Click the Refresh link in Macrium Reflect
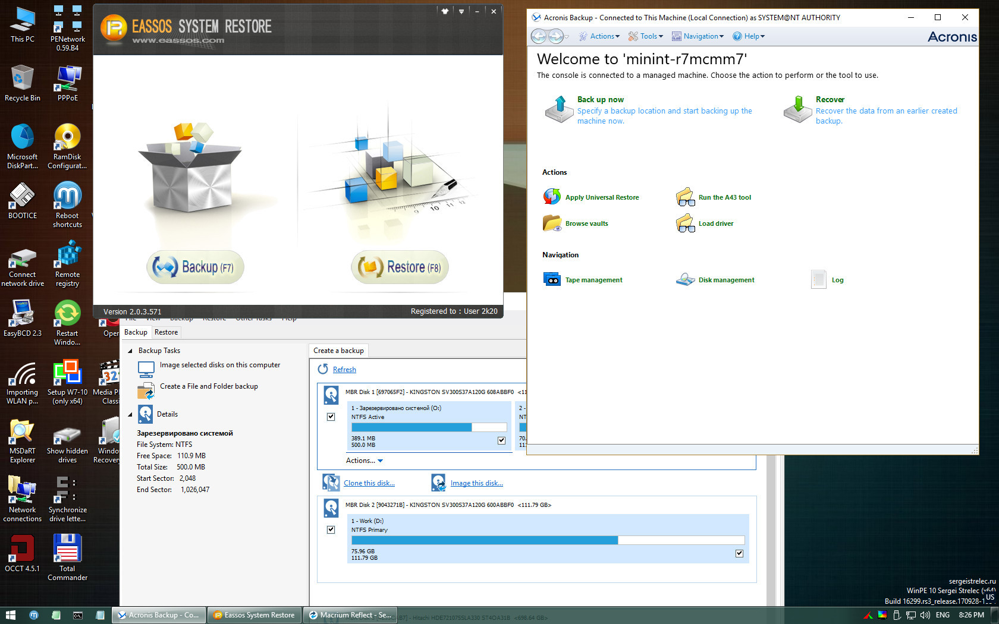Screen dimensions: 999x624 [344, 370]
